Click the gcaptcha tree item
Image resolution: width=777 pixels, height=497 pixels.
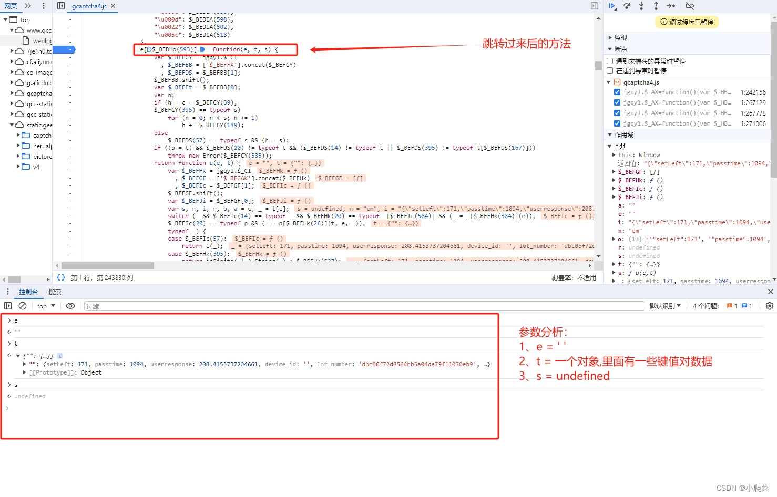[34, 94]
